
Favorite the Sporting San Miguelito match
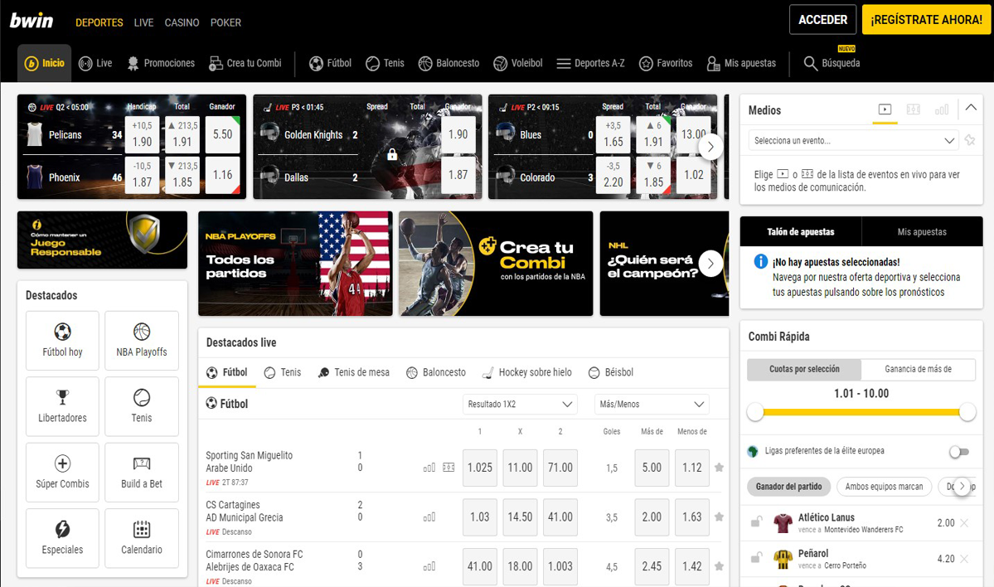coord(719,468)
